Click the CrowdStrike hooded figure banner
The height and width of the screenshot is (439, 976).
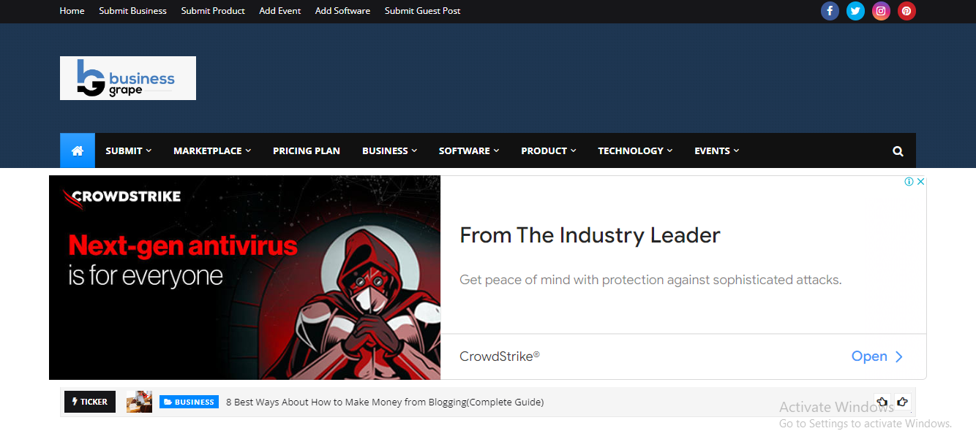(x=244, y=278)
